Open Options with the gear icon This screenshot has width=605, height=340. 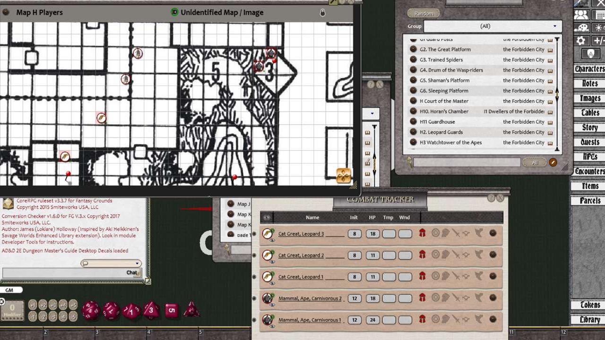(580, 41)
